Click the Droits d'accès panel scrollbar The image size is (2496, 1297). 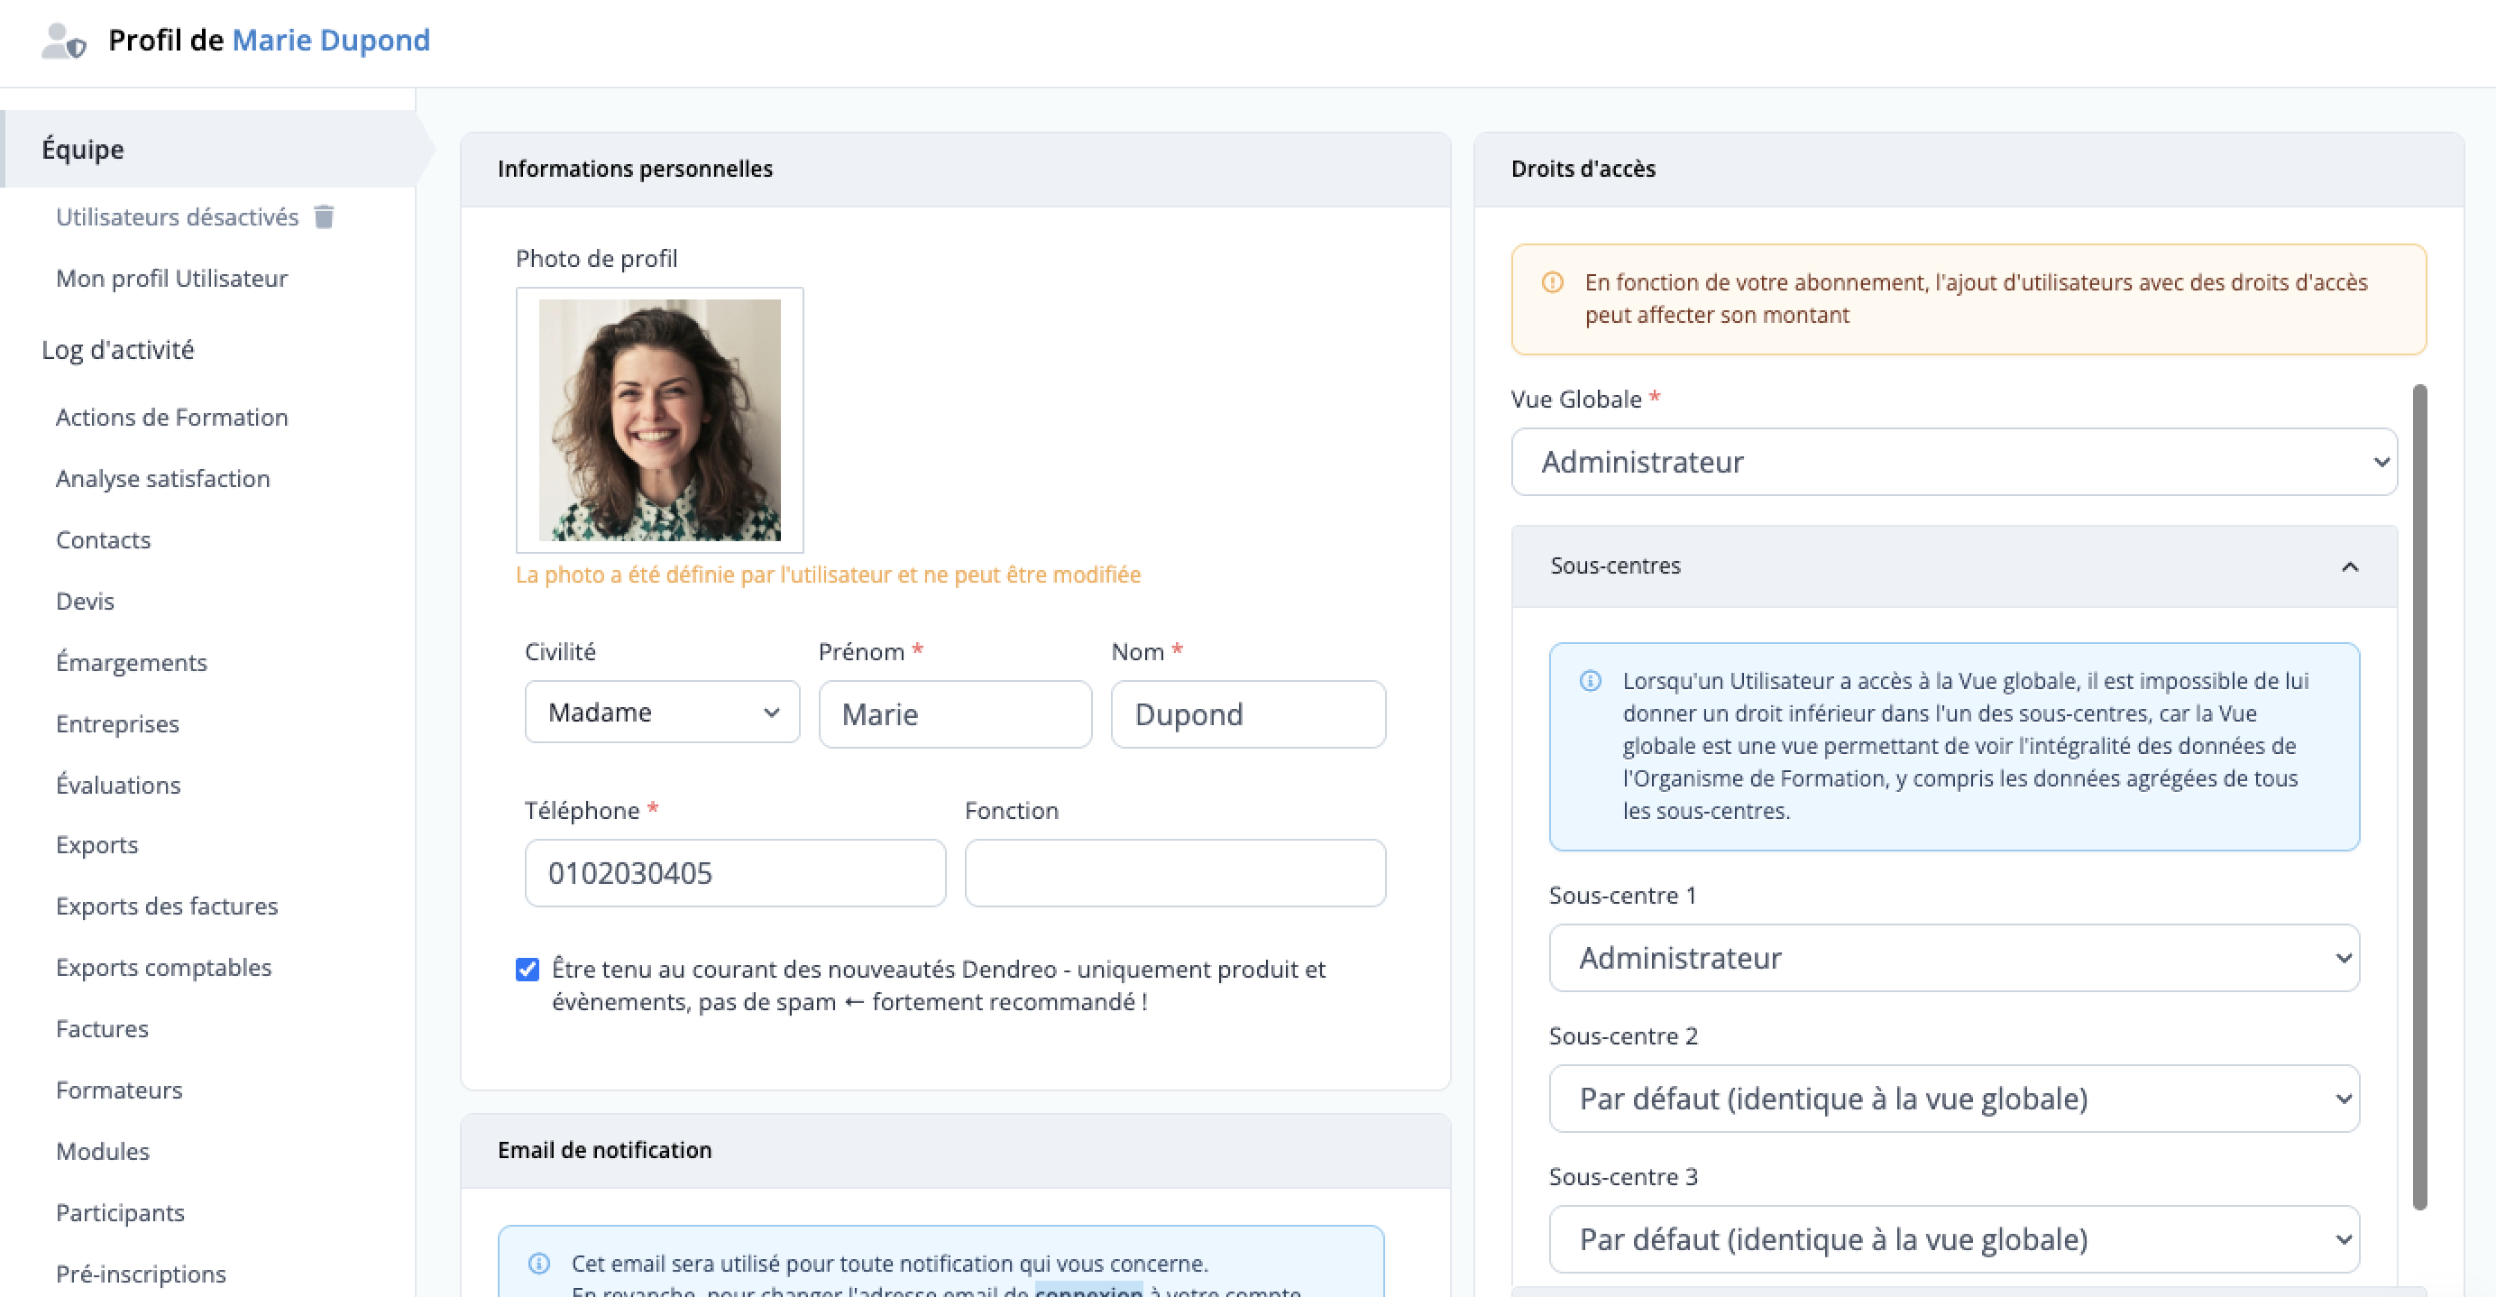click(x=2418, y=795)
